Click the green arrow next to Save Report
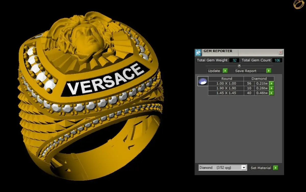The width and height of the screenshot is (306, 192). click(269, 71)
